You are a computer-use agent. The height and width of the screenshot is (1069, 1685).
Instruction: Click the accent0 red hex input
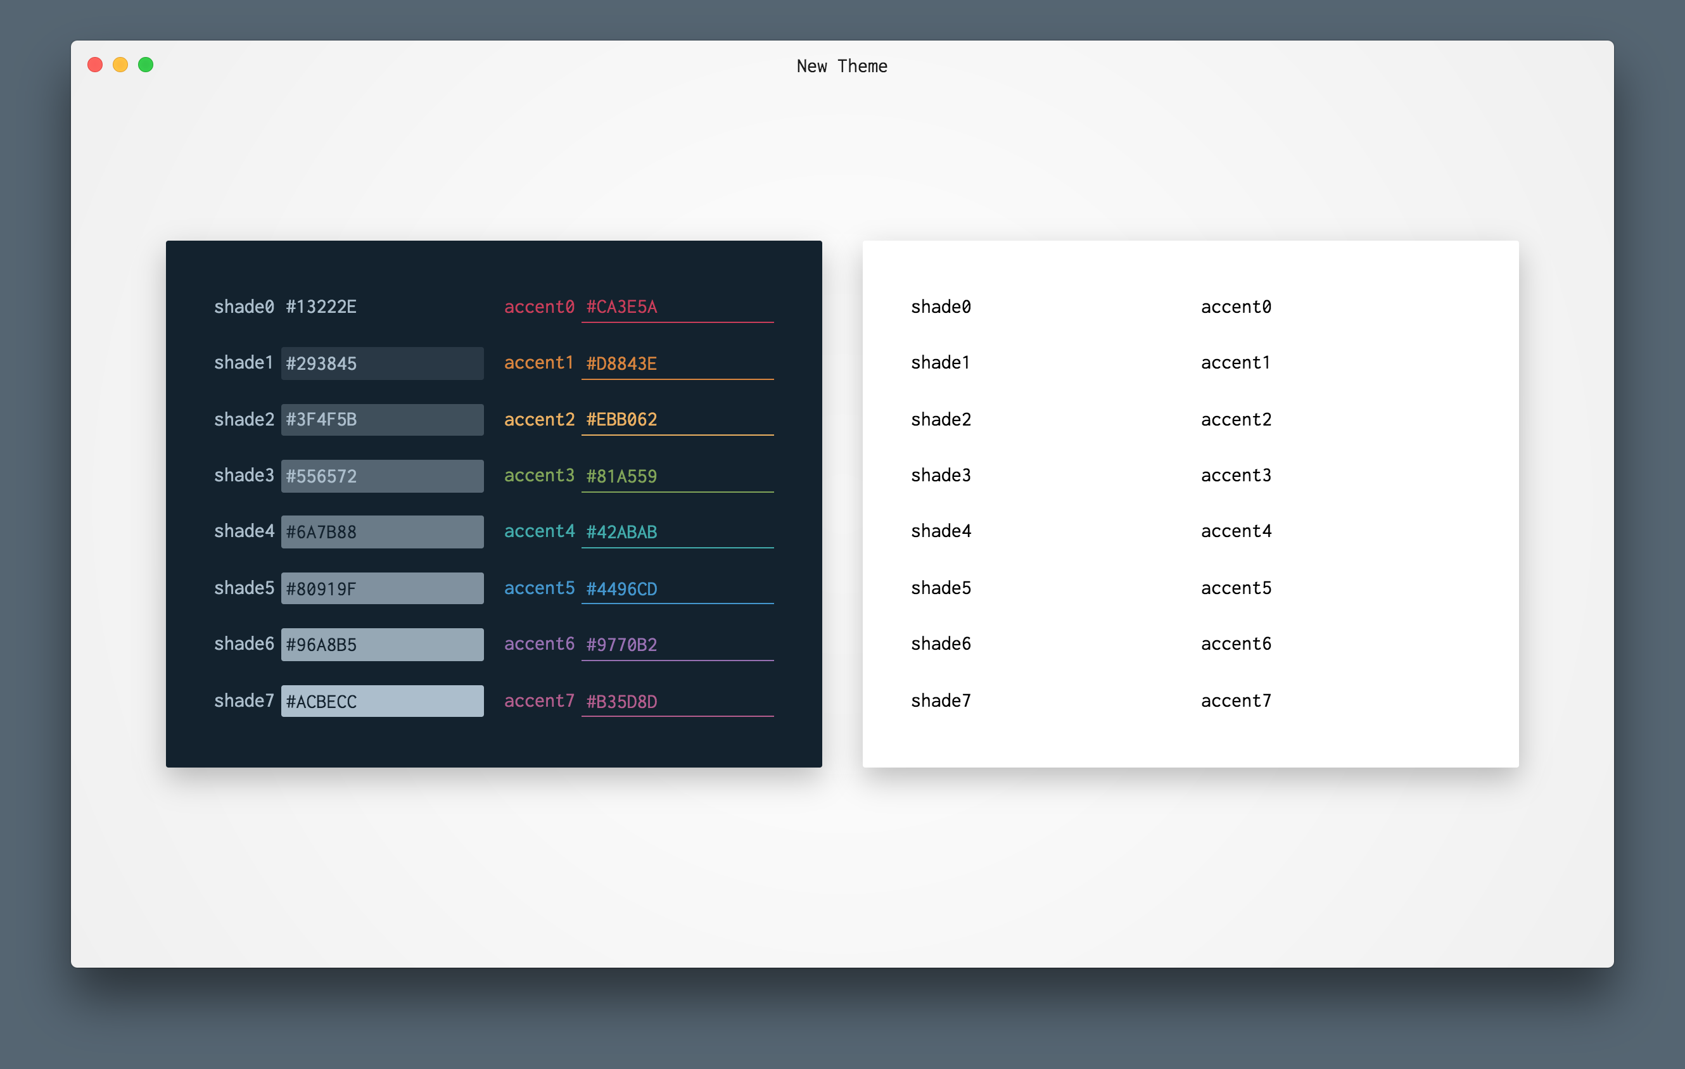tap(677, 307)
